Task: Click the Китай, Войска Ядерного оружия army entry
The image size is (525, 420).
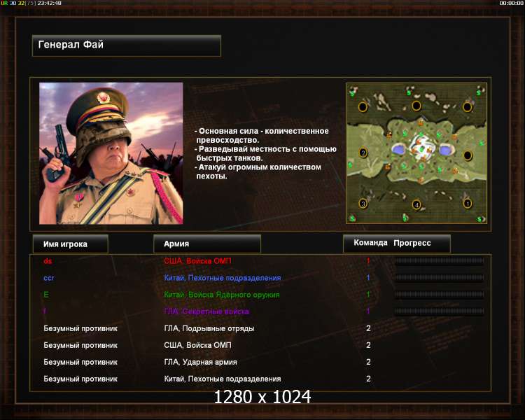Action: click(x=222, y=295)
